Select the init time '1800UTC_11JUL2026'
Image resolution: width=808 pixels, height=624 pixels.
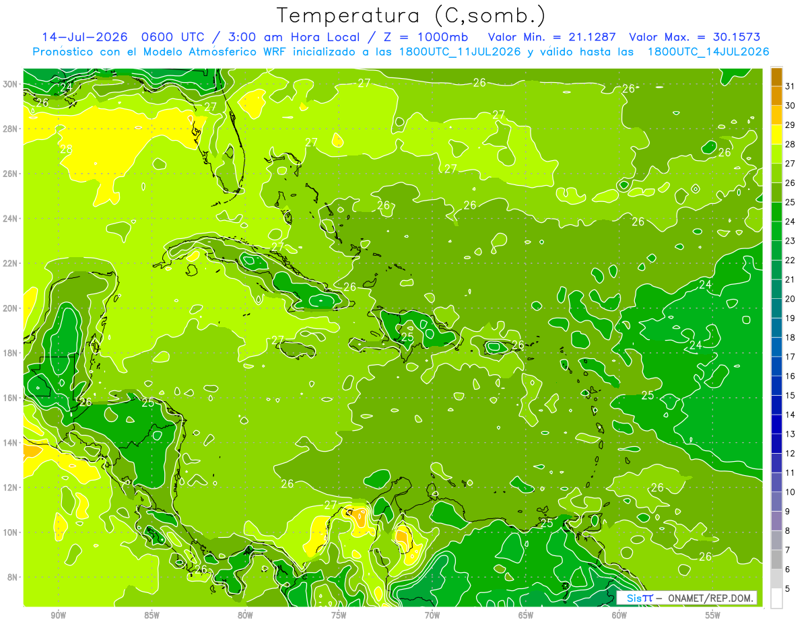click(x=459, y=52)
